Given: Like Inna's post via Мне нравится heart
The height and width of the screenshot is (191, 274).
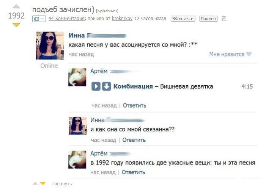Looking at the screenshot, I should coord(230,54).
